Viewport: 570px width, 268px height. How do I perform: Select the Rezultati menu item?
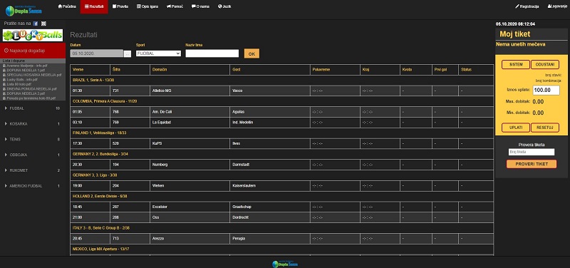pyautogui.click(x=94, y=6)
